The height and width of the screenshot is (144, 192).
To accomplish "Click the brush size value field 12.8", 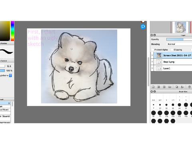I will coord(9,66).
